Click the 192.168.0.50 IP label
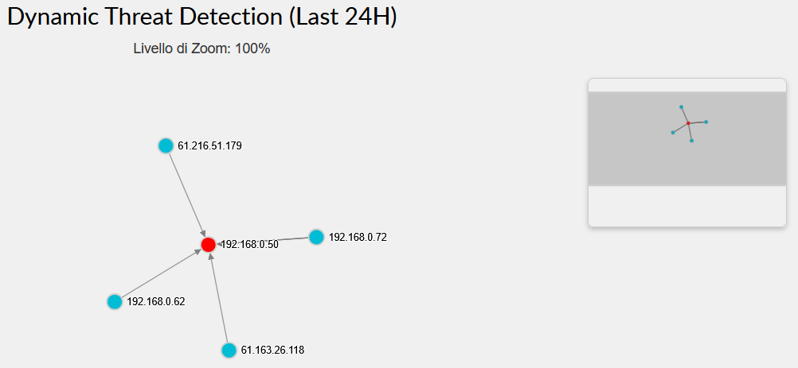Viewport: 798px width, 368px height. pyautogui.click(x=250, y=245)
